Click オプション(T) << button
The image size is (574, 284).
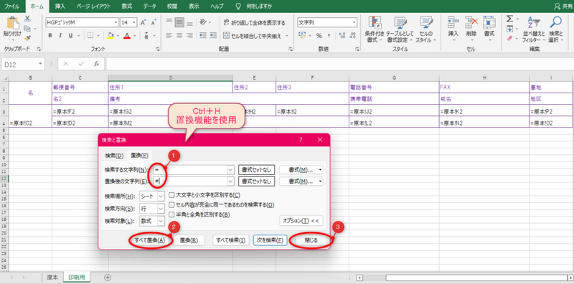[301, 221]
